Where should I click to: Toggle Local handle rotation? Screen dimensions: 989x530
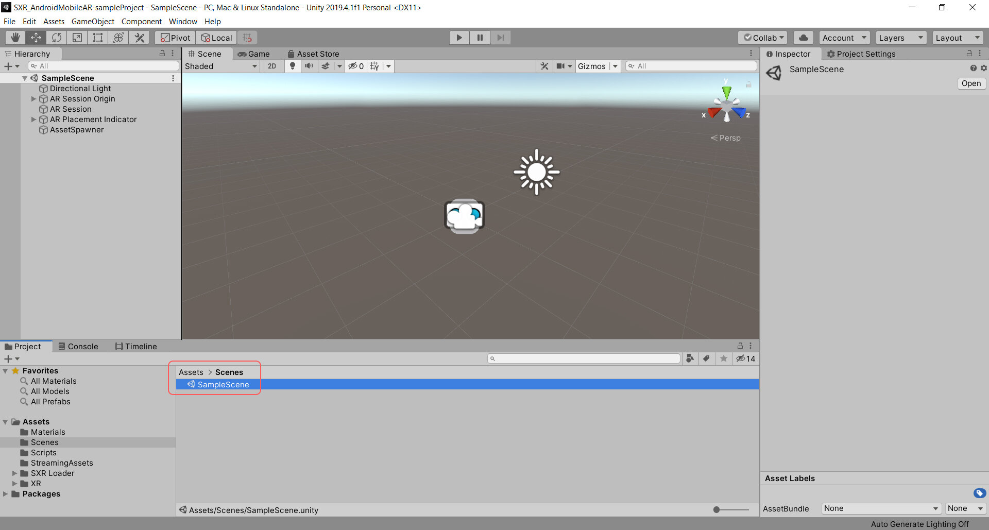click(x=216, y=38)
